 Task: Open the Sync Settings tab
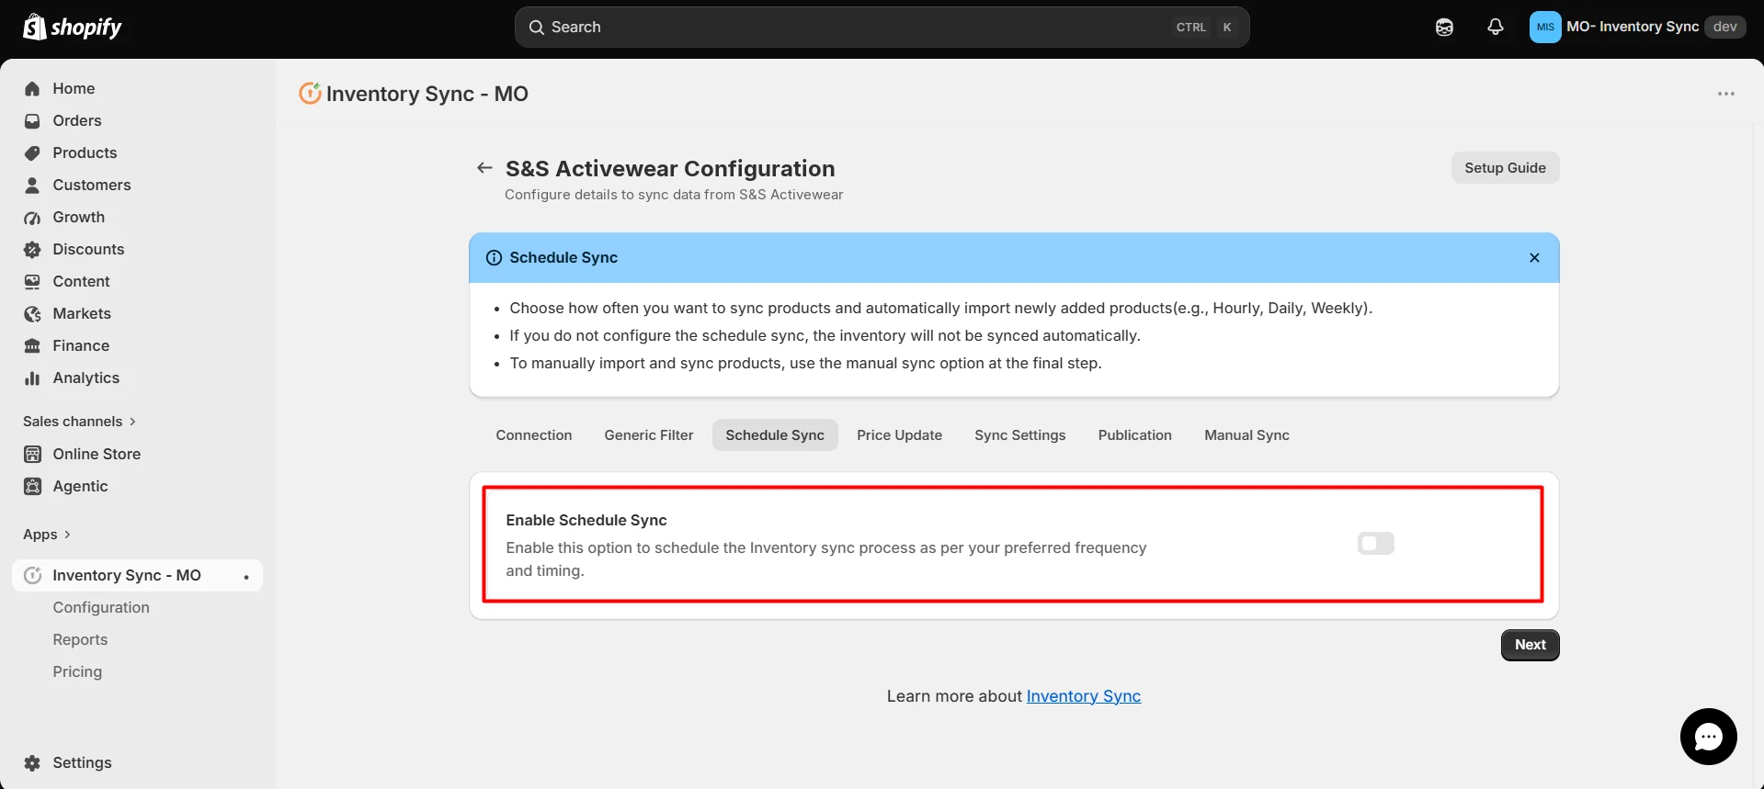pos(1020,435)
